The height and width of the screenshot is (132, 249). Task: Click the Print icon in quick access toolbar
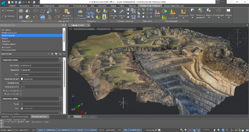34,2
